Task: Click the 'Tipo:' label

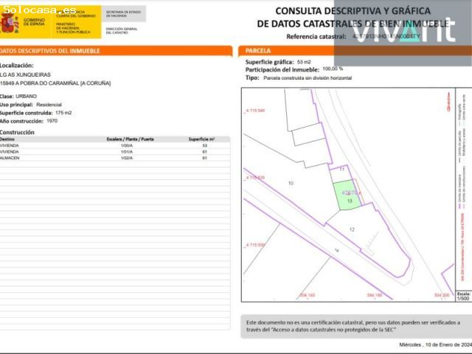Action: 252,77
